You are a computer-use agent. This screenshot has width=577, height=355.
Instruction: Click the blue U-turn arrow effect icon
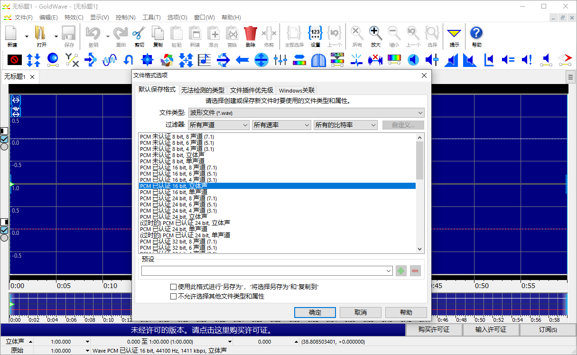(128, 60)
